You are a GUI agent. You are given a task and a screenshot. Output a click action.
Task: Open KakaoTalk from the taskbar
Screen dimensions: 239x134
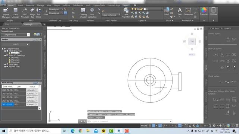tap(103, 131)
